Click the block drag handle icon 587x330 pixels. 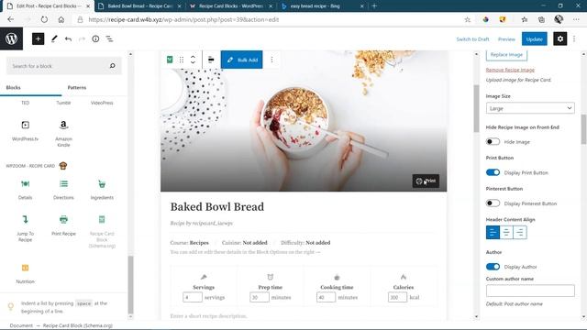(182, 60)
